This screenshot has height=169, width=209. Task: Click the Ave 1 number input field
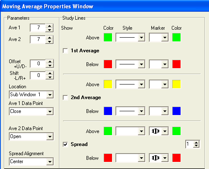click(38, 28)
